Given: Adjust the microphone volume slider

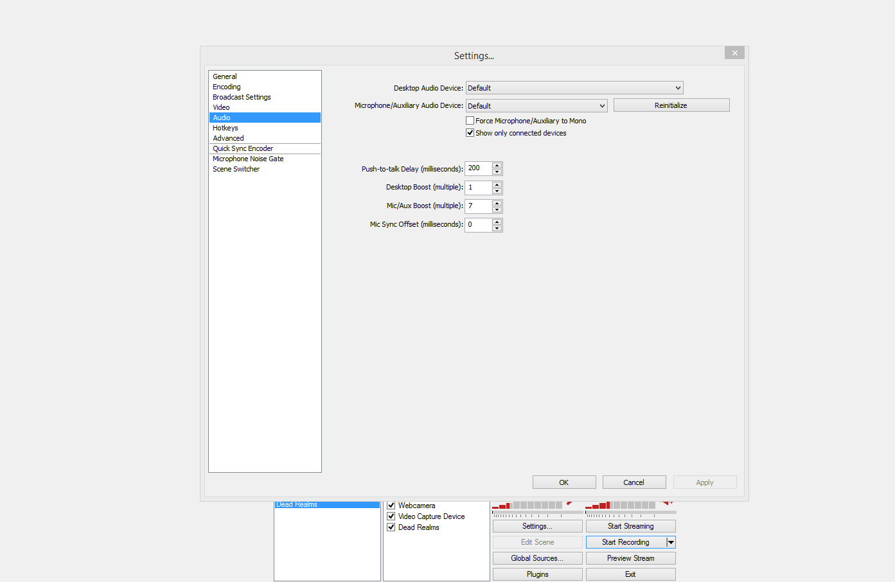Looking at the screenshot, I should click(538, 512).
